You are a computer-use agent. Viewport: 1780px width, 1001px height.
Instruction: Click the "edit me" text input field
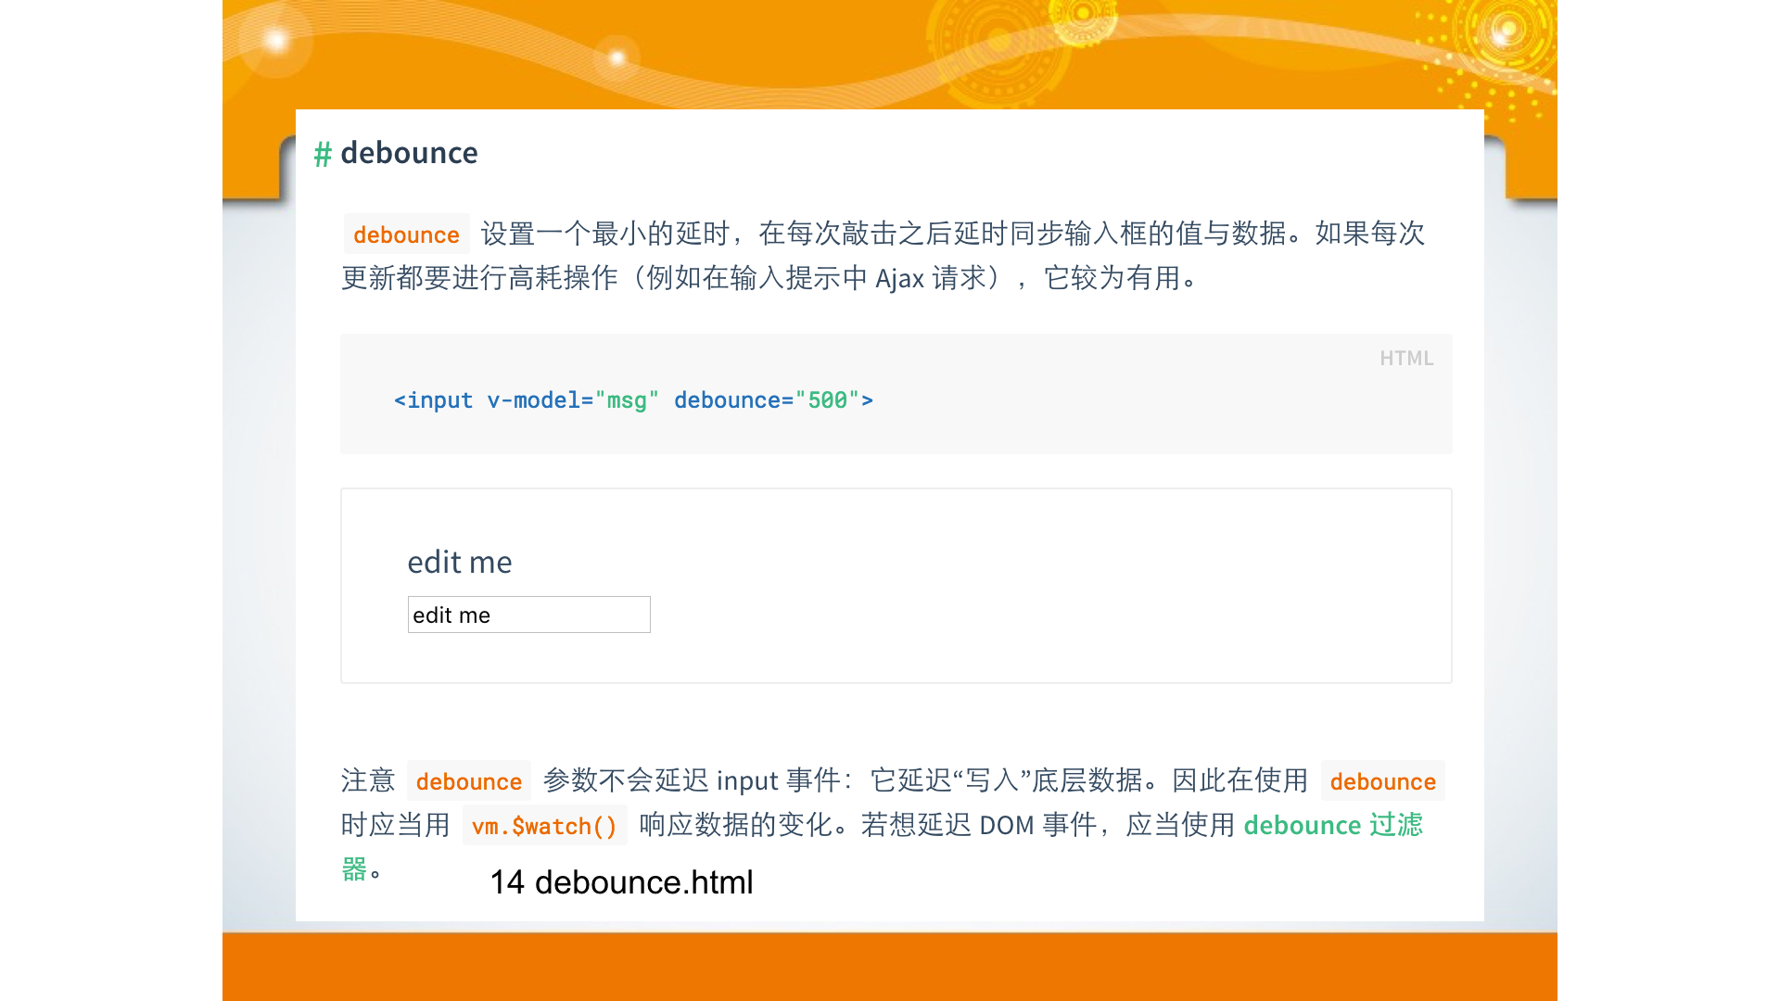tap(528, 615)
